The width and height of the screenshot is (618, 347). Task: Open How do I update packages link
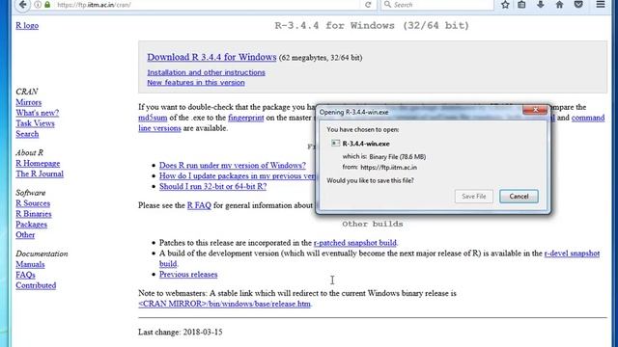pos(238,176)
